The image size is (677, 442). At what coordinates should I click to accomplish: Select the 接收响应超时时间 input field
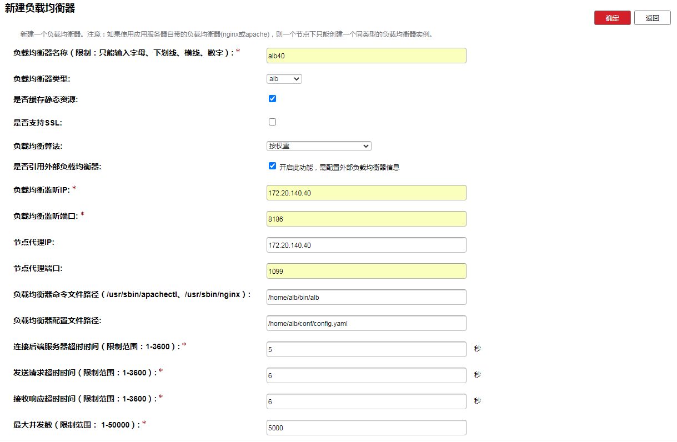coord(366,401)
